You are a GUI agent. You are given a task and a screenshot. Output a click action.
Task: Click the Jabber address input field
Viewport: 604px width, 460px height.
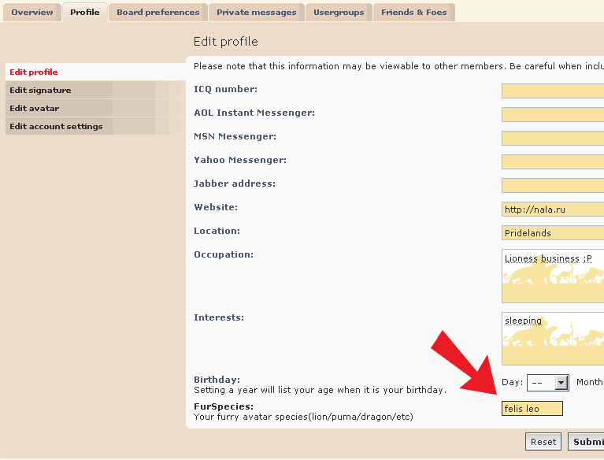pyautogui.click(x=553, y=185)
